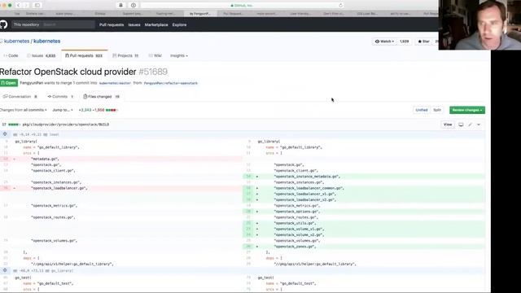Viewport: 521px width, 293px height.
Task: Click the webcam video thumbnail
Action: point(479,25)
